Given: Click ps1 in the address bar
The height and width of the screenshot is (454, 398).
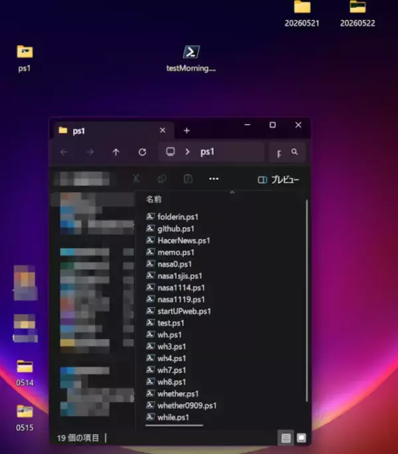Looking at the screenshot, I should (x=207, y=152).
